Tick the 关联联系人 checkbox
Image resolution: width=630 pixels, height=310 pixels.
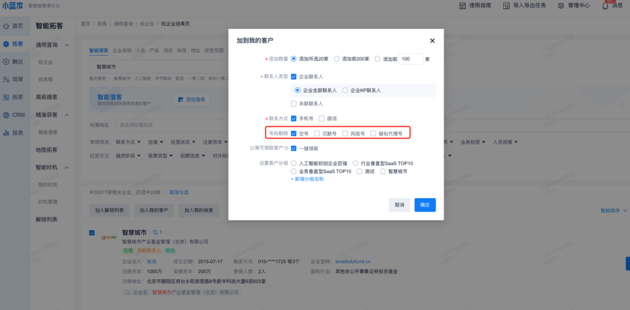[x=294, y=104]
